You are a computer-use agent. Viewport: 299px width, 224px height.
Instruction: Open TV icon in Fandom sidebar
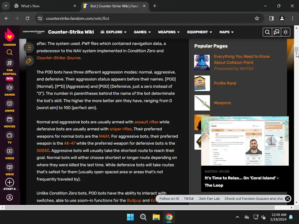[x=10, y=135]
